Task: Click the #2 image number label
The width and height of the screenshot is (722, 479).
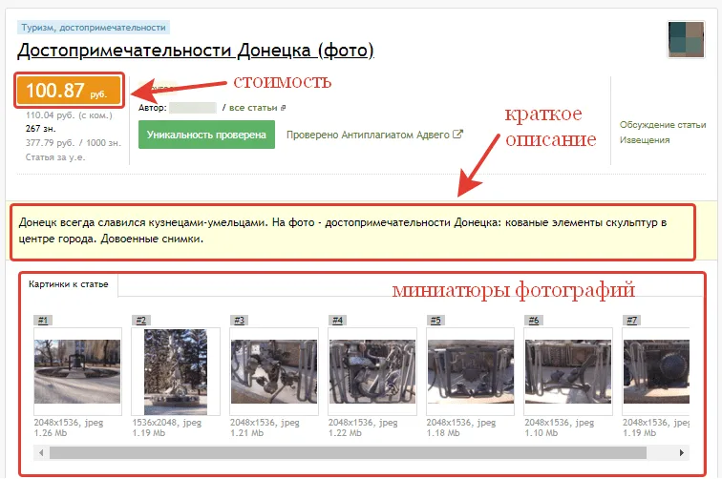Action: click(141, 321)
